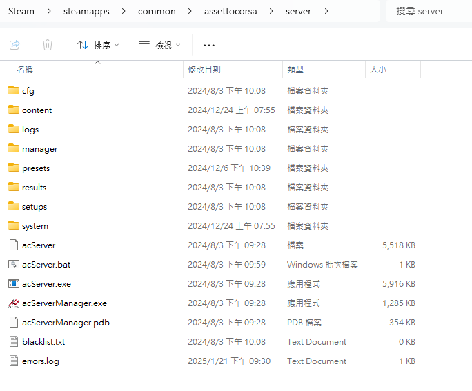Select the manager folder name

[40, 149]
